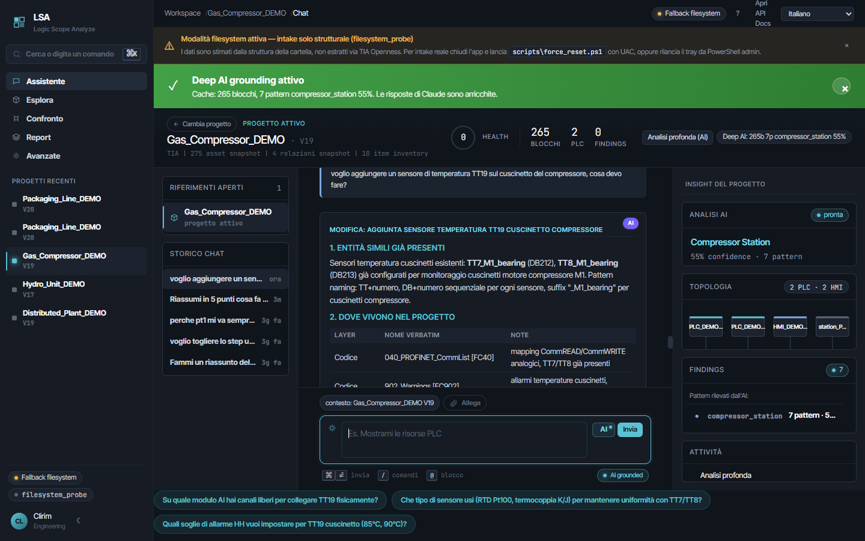The height and width of the screenshot is (541, 865).
Task: Close the filesystem mode warning banner
Action: click(846, 46)
